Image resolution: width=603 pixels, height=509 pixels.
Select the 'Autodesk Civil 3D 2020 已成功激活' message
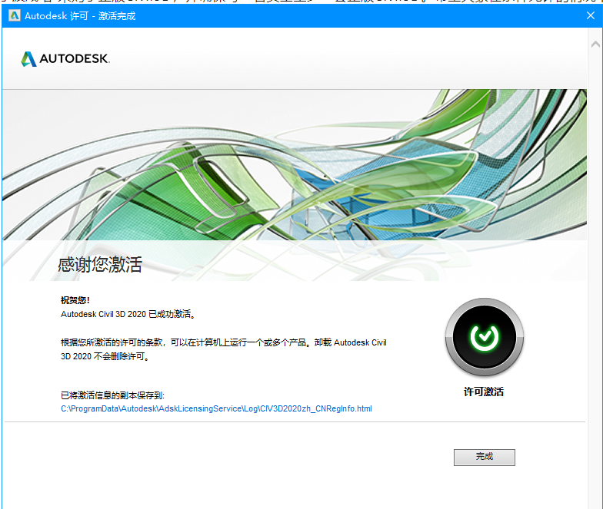128,314
